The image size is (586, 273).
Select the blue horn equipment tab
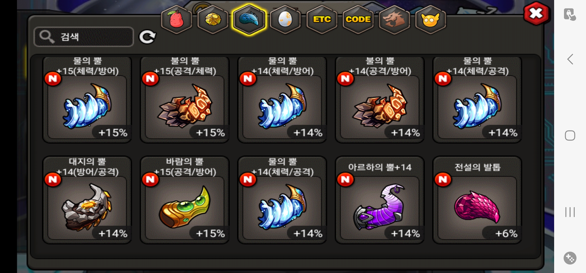tap(249, 19)
